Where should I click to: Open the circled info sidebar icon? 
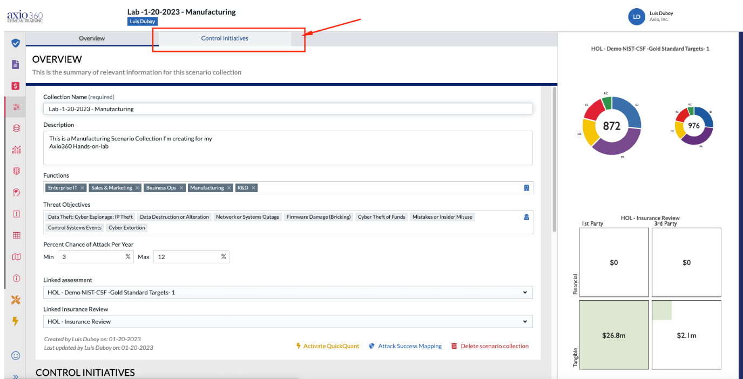coord(16,279)
